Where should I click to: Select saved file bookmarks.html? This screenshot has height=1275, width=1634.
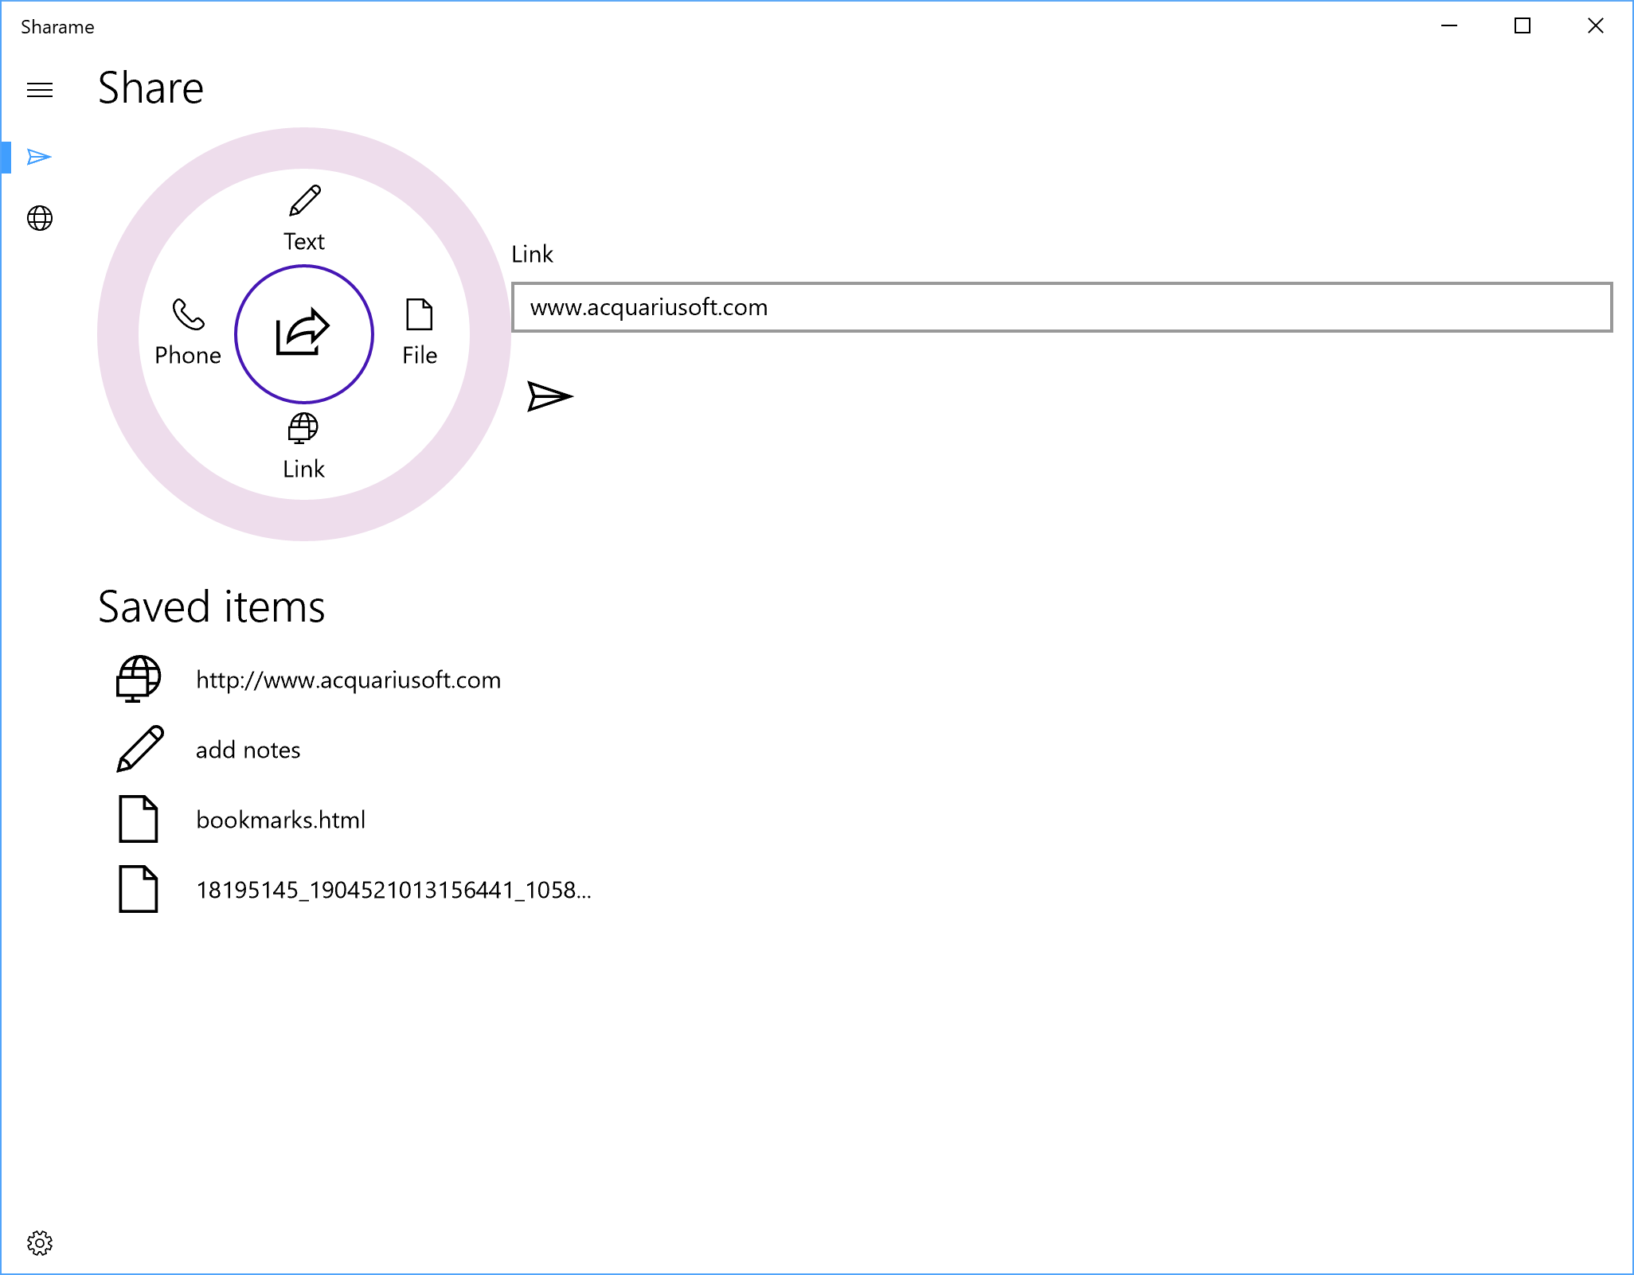(280, 821)
